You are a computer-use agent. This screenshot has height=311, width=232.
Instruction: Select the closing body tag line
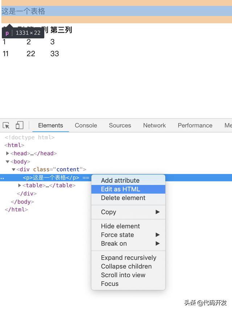click(x=22, y=202)
